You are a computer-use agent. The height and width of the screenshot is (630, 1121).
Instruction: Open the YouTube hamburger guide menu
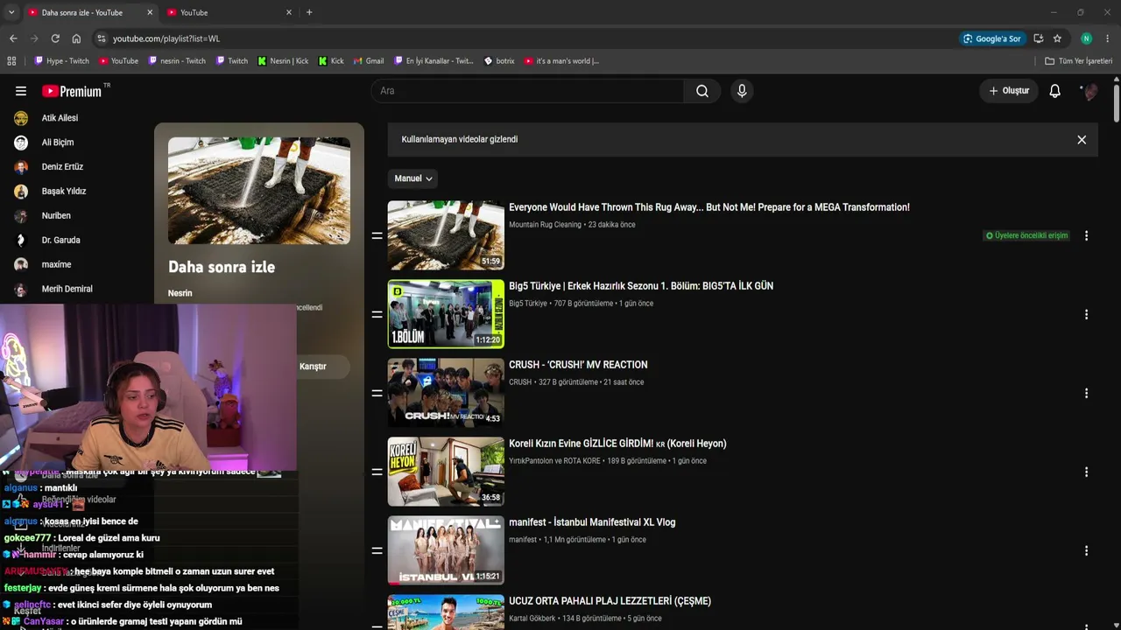[21, 91]
